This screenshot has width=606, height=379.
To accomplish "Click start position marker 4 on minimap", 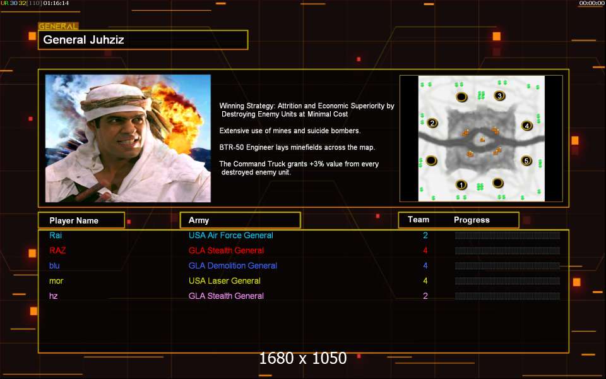I will 526,125.
